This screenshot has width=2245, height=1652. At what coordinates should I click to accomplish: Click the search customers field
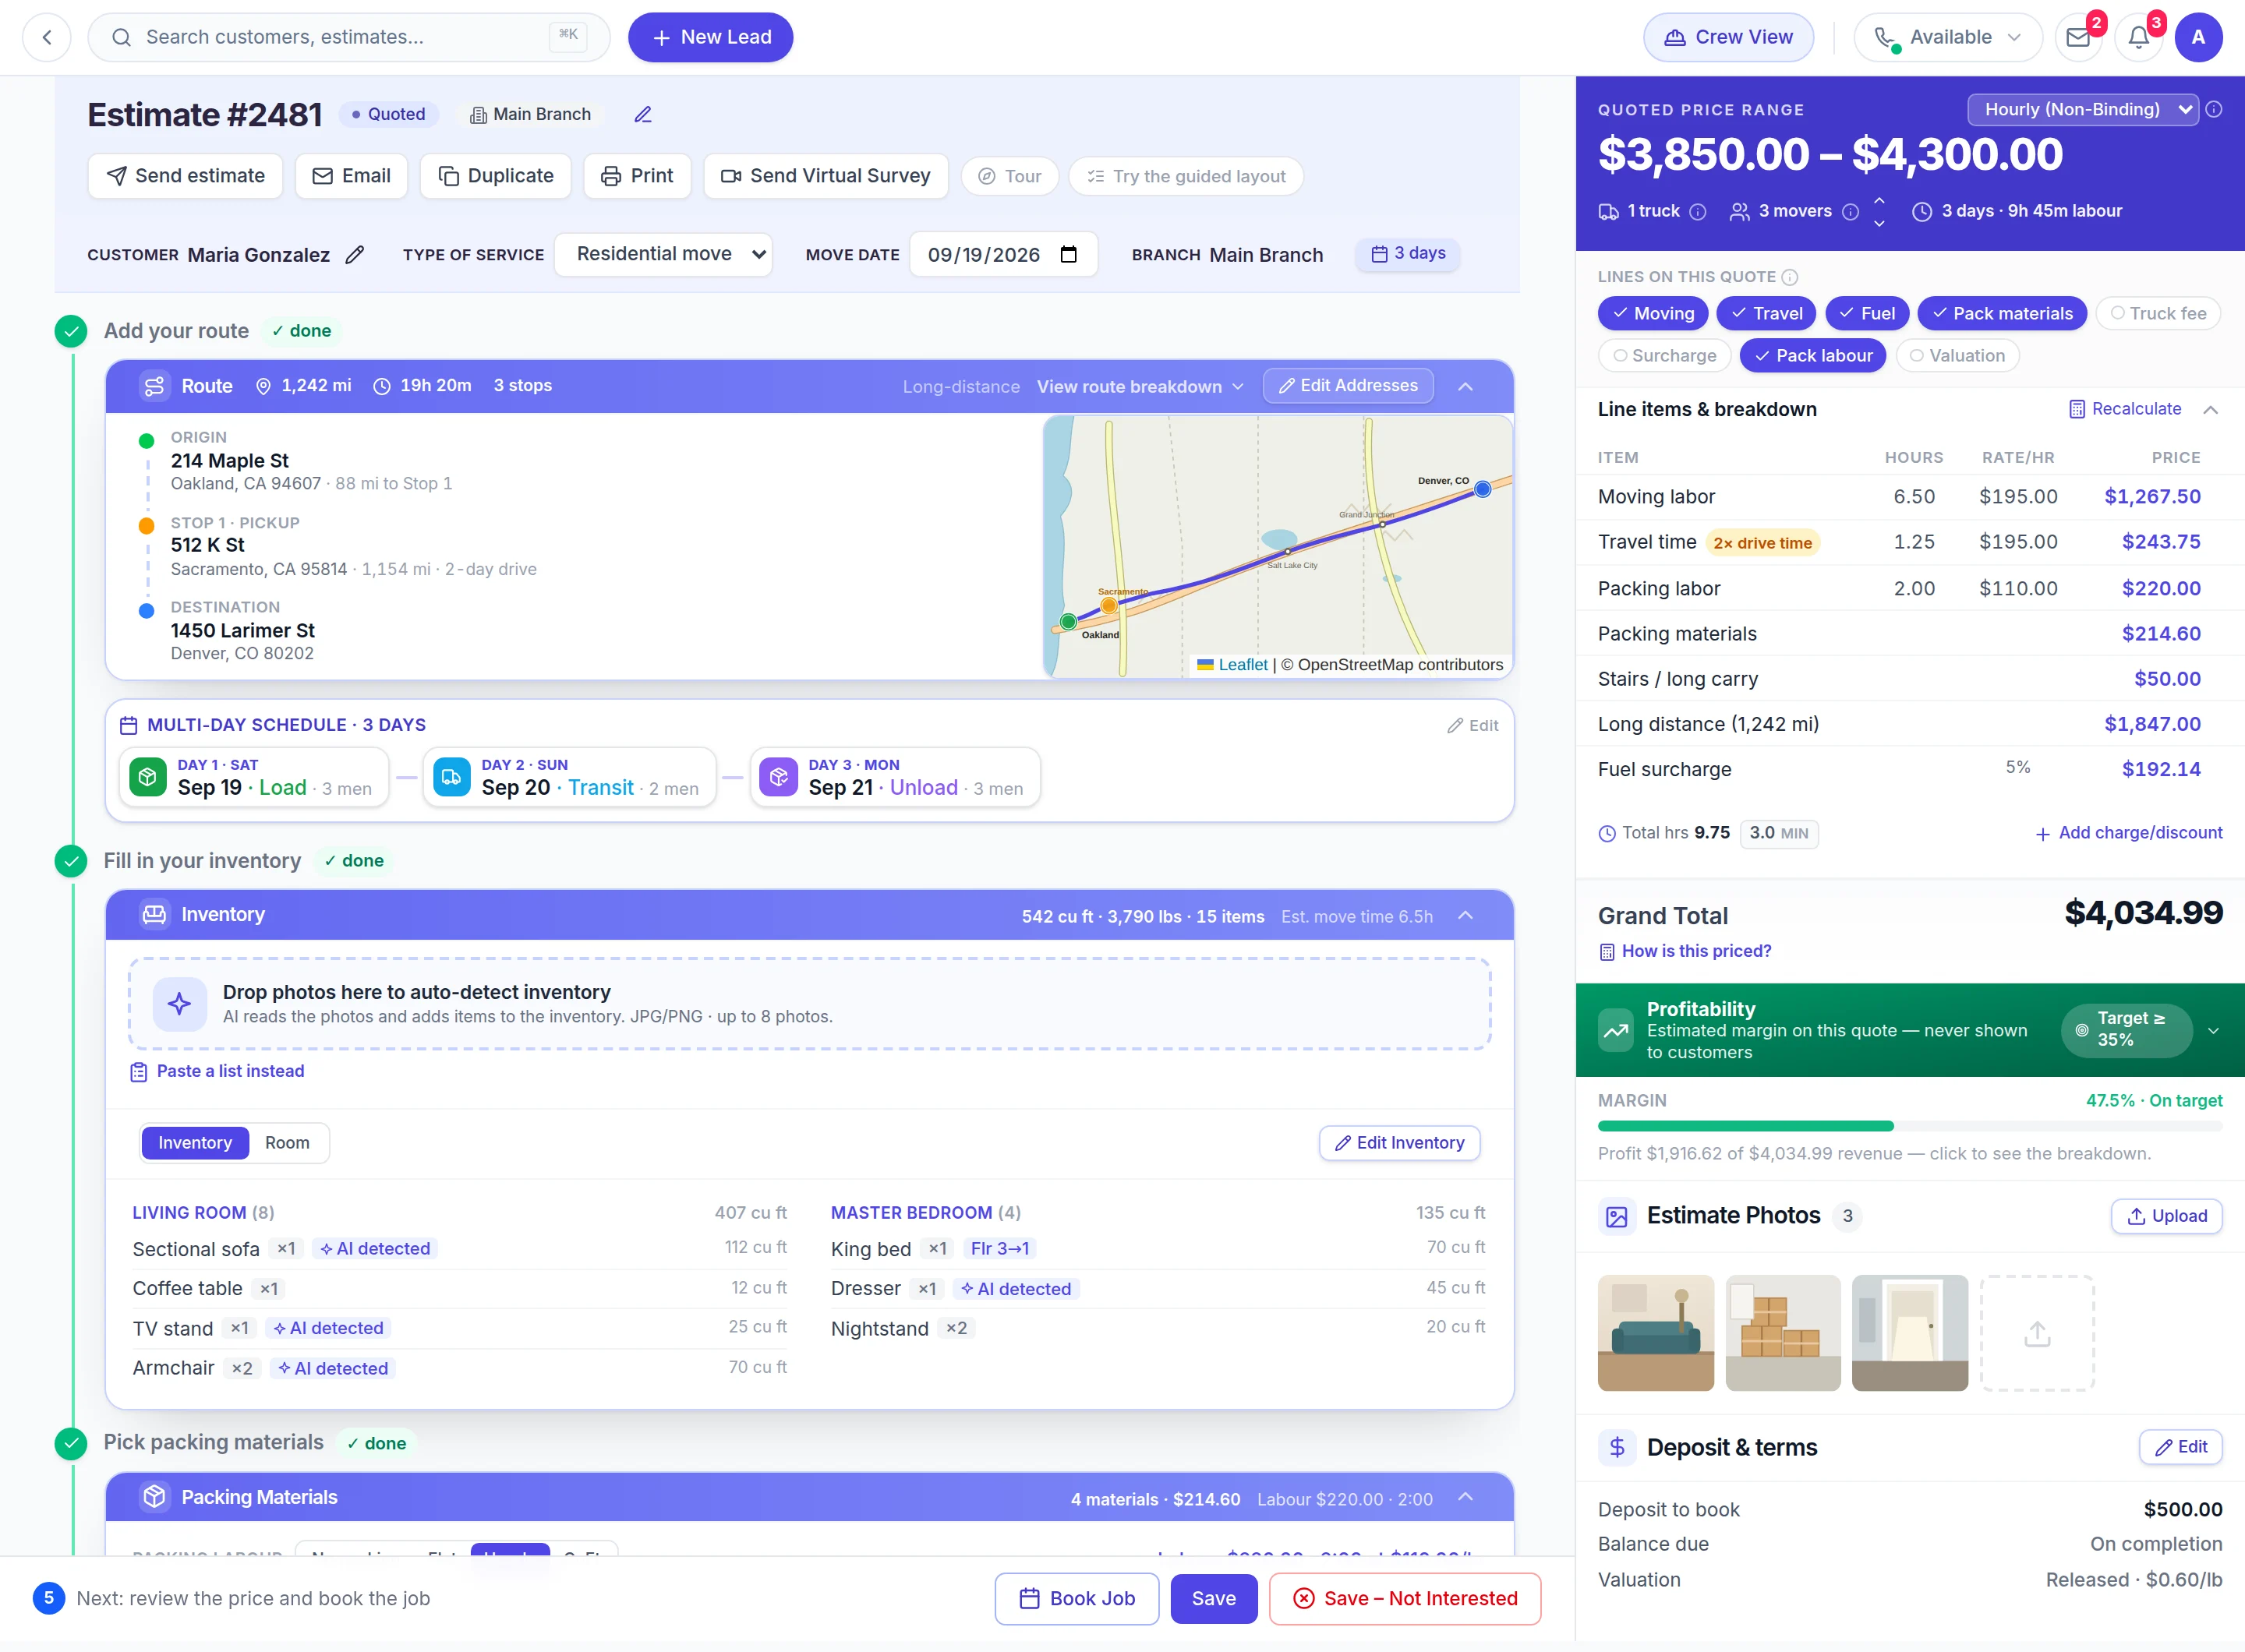click(349, 37)
